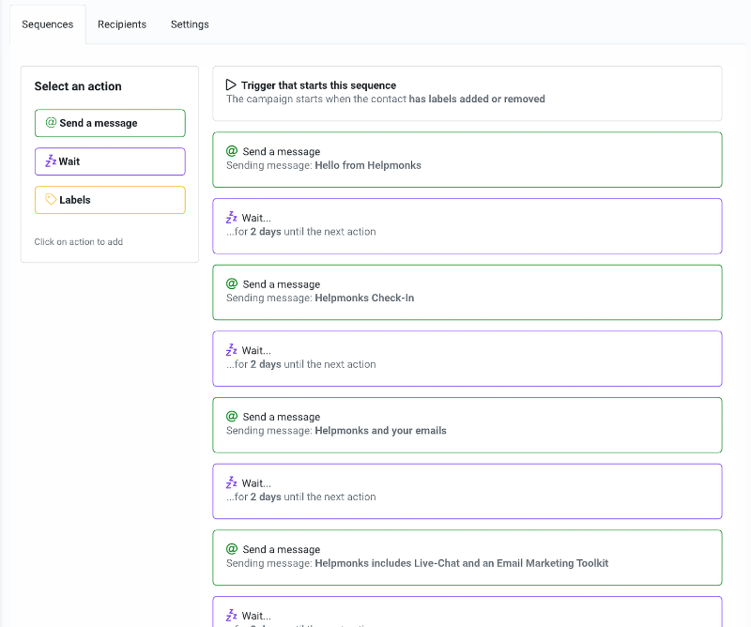Image resolution: width=751 pixels, height=627 pixels.
Task: Click the 'Select an action' heading
Action: click(78, 86)
